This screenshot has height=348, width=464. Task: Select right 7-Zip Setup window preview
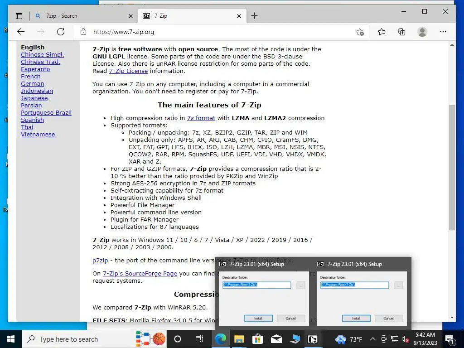(362, 293)
